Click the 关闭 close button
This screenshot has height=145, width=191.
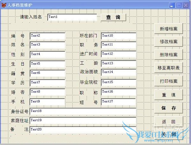point(169,134)
